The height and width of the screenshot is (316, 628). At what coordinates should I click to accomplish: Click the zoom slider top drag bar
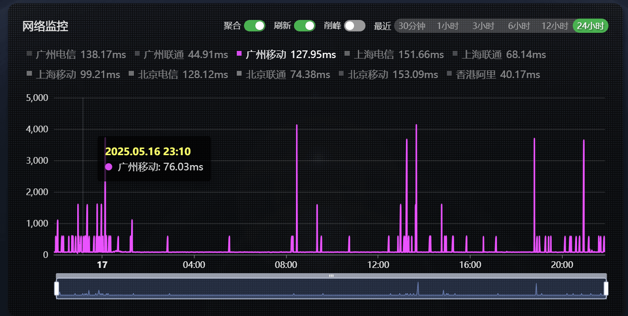331,276
